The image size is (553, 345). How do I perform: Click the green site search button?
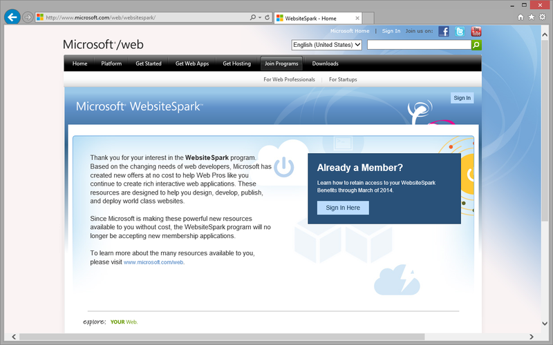476,45
